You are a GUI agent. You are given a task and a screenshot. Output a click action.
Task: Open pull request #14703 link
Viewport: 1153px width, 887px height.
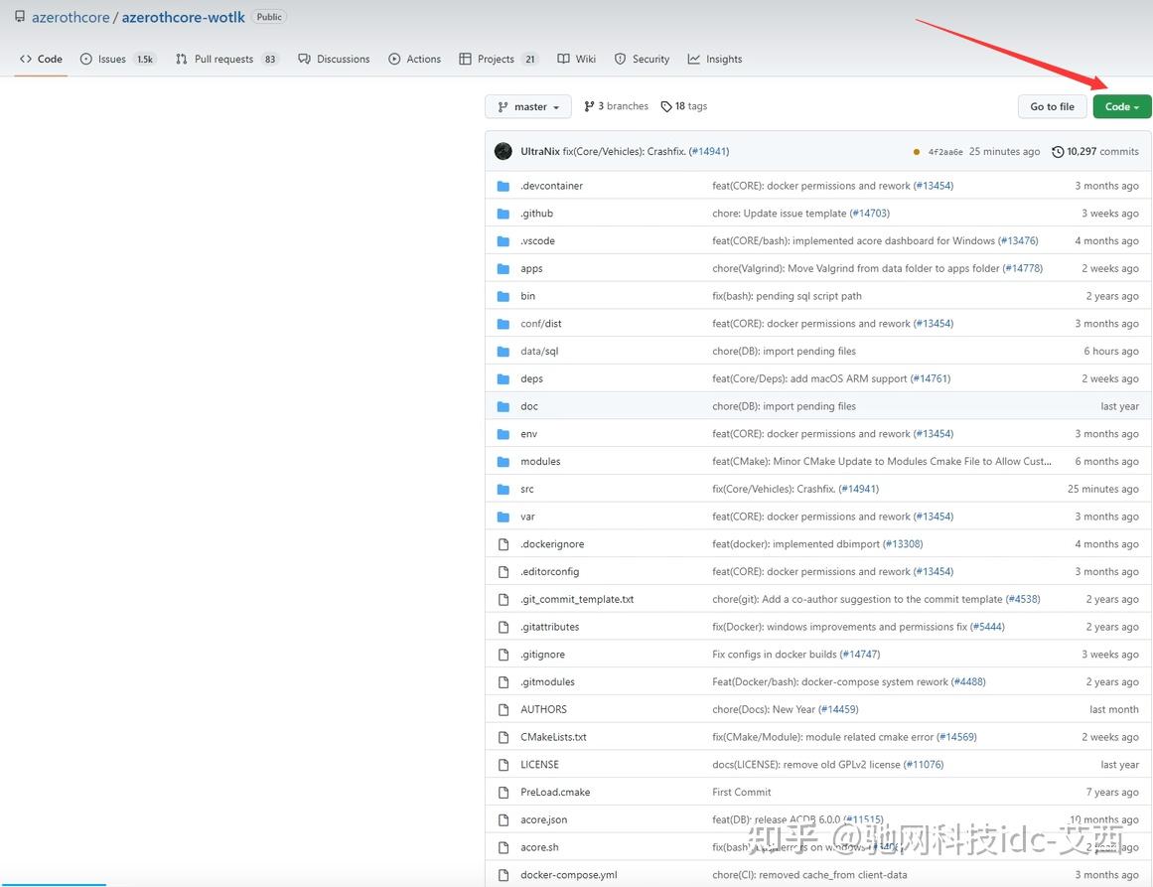point(869,214)
